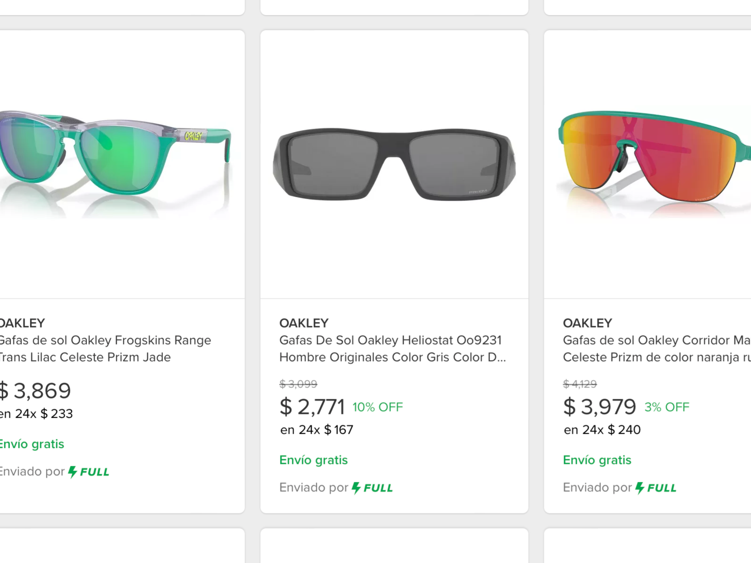Open the black Heliostat sunglasses image
The height and width of the screenshot is (563, 751).
click(x=394, y=164)
